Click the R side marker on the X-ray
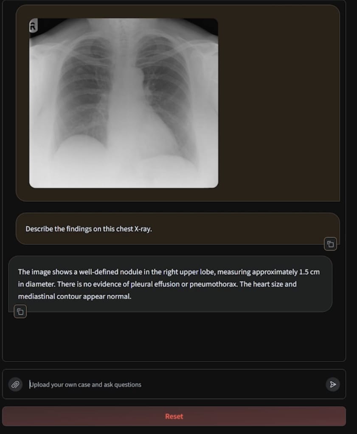This screenshot has height=434, width=357. 33,26
